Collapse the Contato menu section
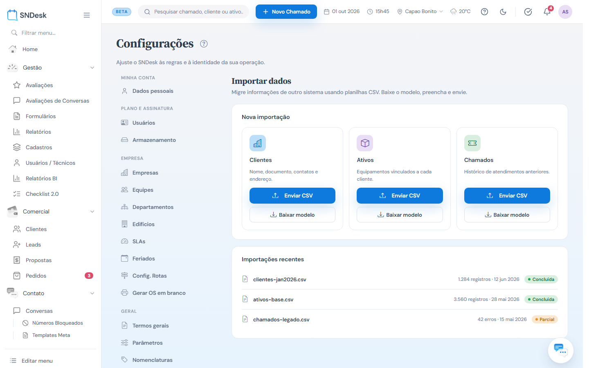The height and width of the screenshot is (368, 589). point(51,293)
